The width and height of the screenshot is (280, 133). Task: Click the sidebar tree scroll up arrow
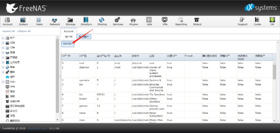point(57,37)
